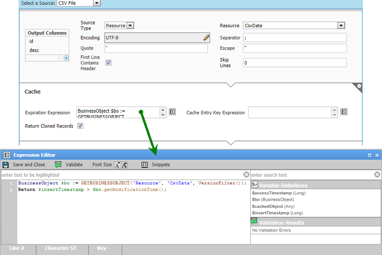Screen dimensions: 382x255
Task: Click 'Character 53' status bar entry
Action: (x=61, y=248)
